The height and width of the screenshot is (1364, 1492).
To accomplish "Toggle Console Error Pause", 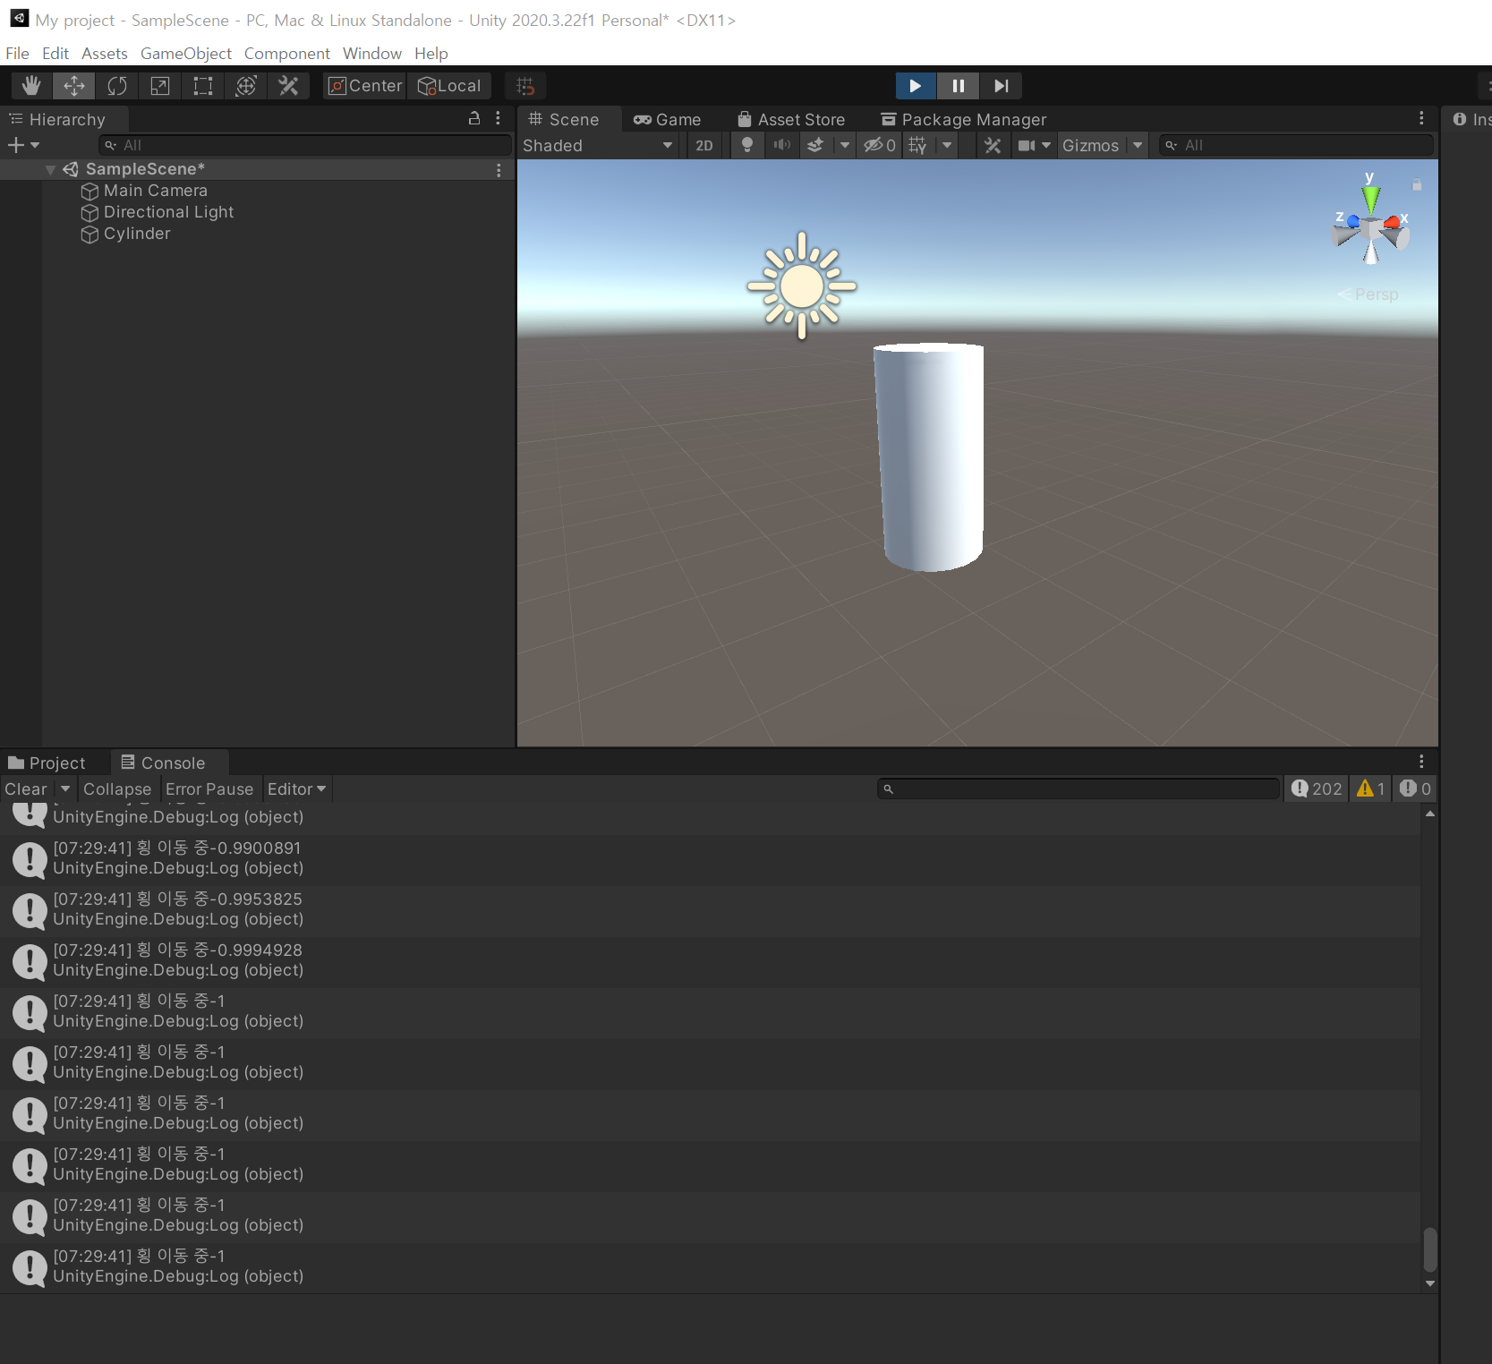I will click(x=209, y=789).
